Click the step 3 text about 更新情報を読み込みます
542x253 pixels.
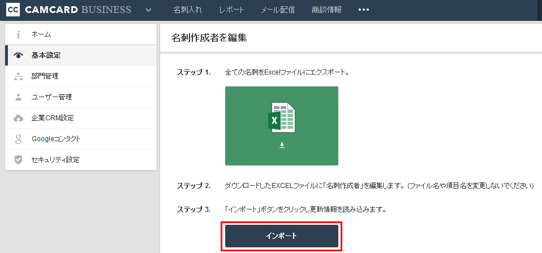click(305, 210)
